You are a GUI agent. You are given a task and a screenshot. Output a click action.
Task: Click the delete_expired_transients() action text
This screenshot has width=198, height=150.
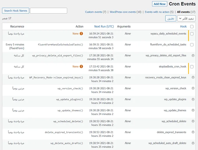64,132
